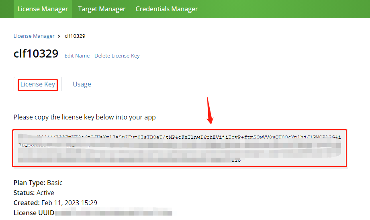Click the Plan Type Basic line
370x220 pixels.
(x=38, y=183)
